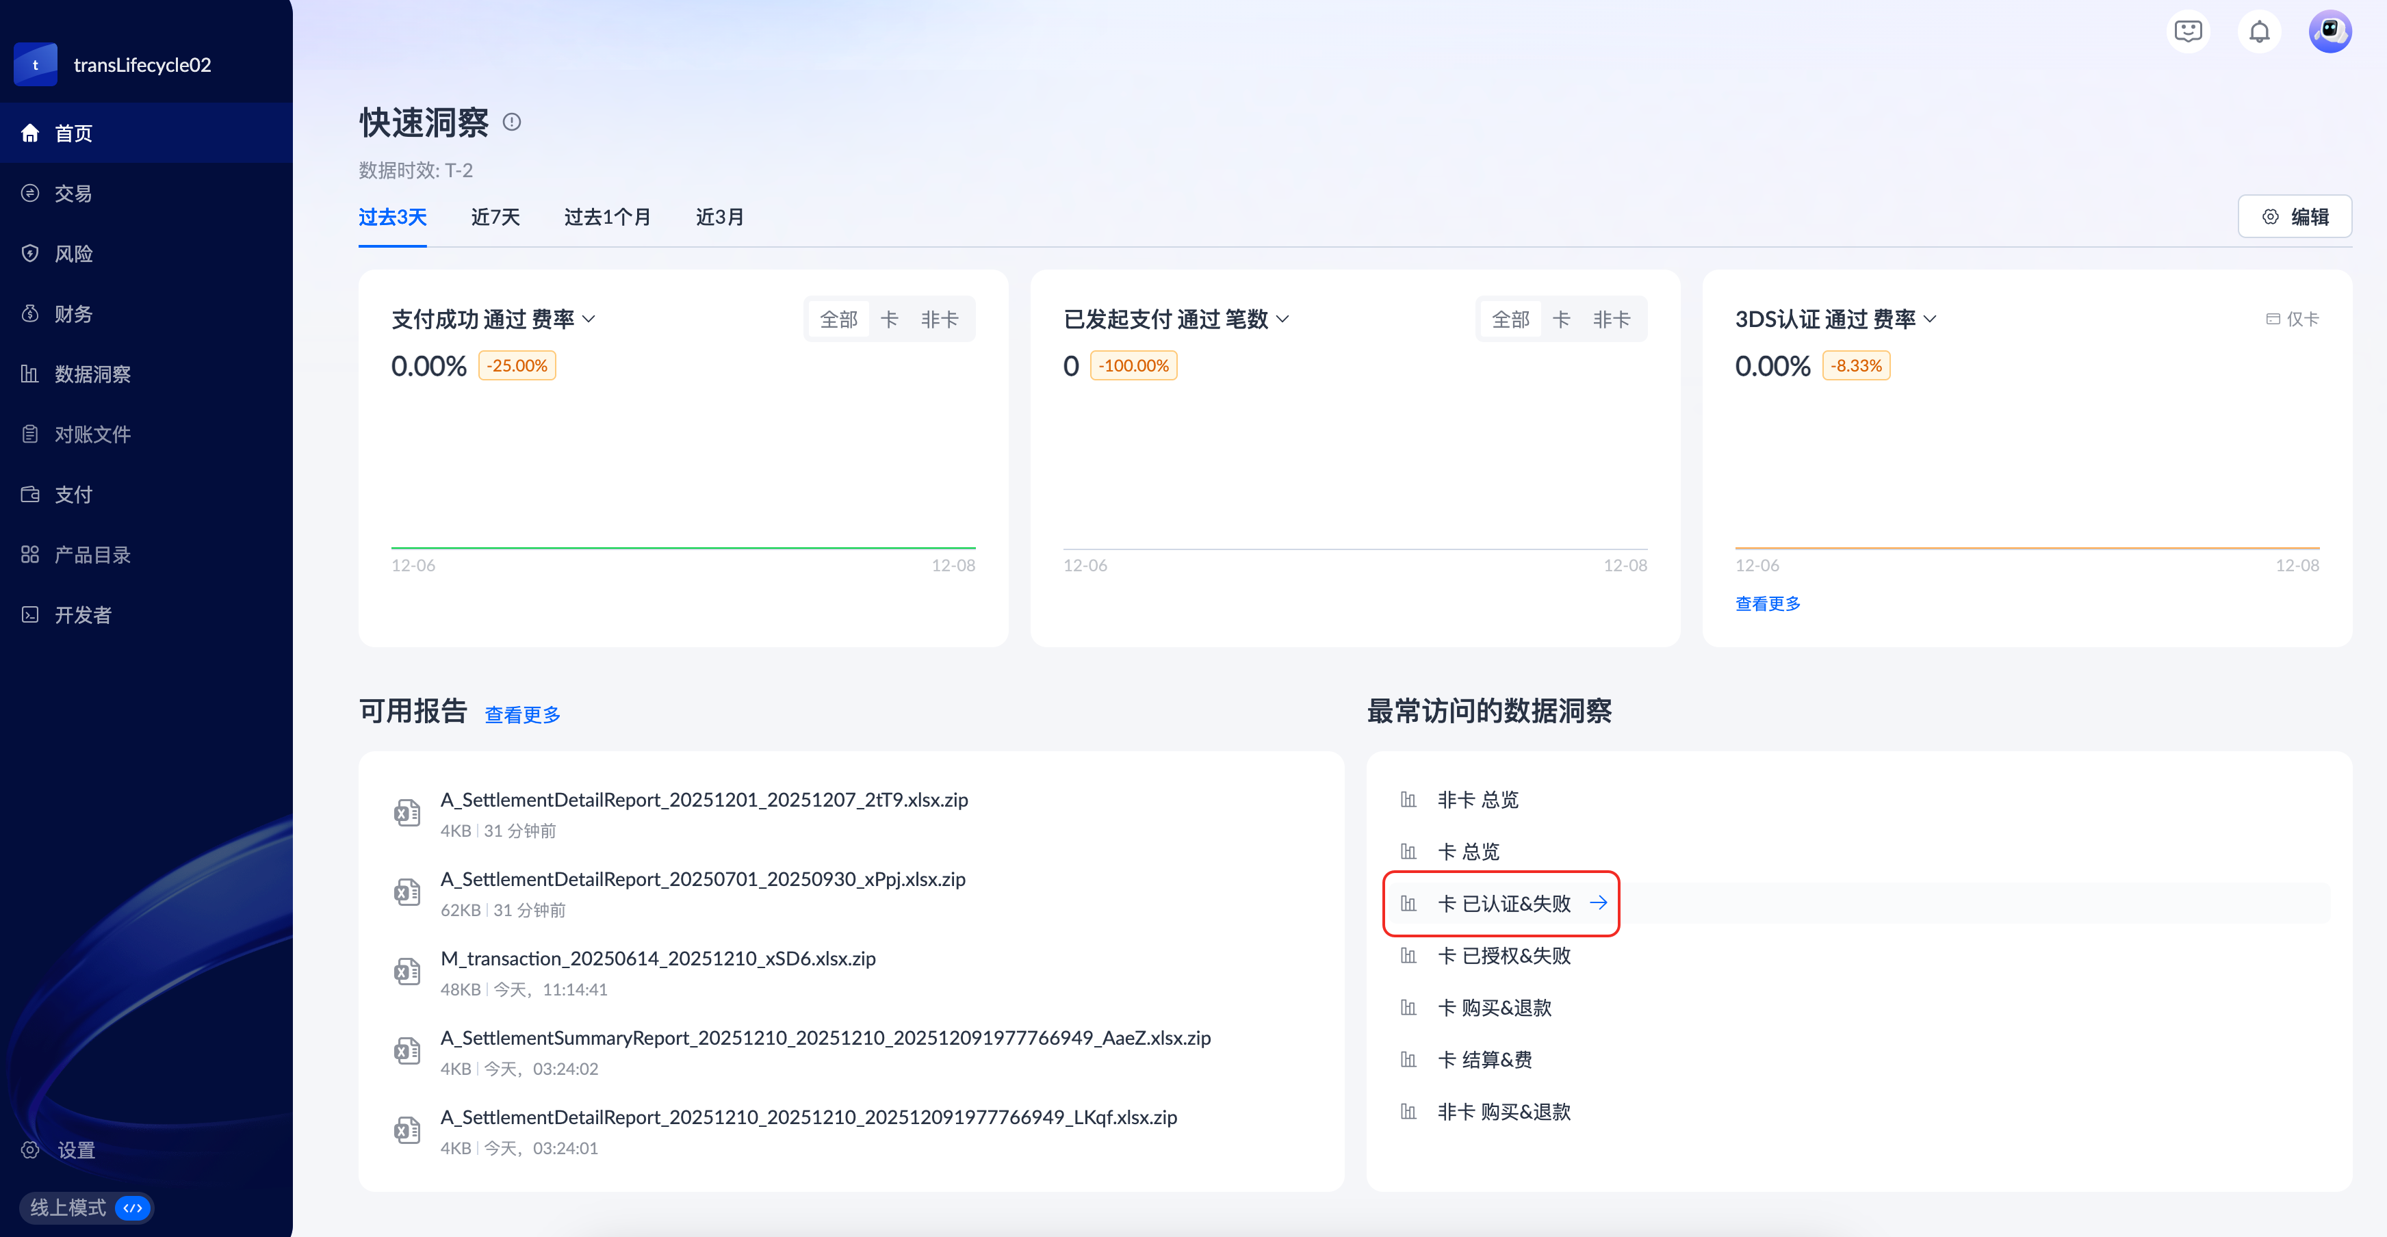Click the arrow icon next to 卡 已认证&失败

click(x=1599, y=903)
